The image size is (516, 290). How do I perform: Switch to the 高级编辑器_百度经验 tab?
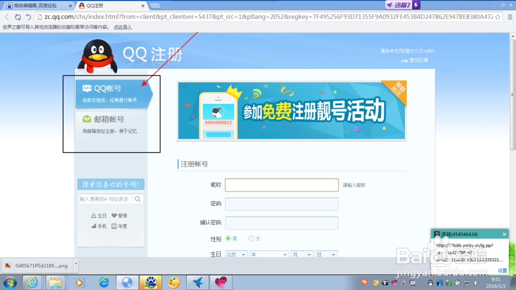pyautogui.click(x=38, y=6)
